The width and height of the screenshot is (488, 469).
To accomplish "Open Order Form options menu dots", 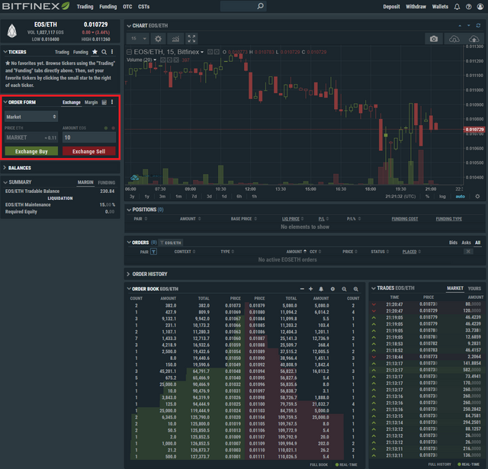I will pyautogui.click(x=112, y=102).
